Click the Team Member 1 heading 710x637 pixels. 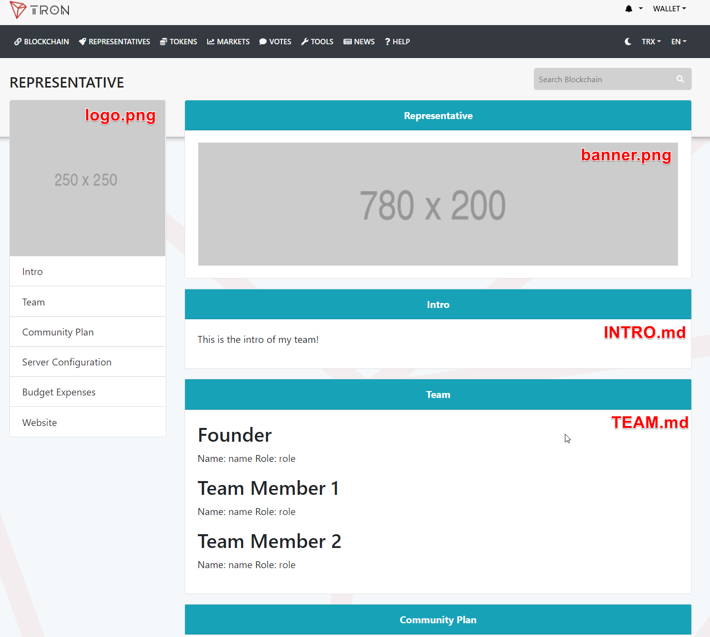269,488
